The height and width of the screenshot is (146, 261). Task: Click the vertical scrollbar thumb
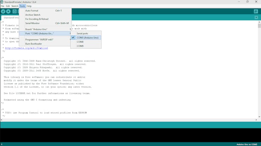click(259, 26)
